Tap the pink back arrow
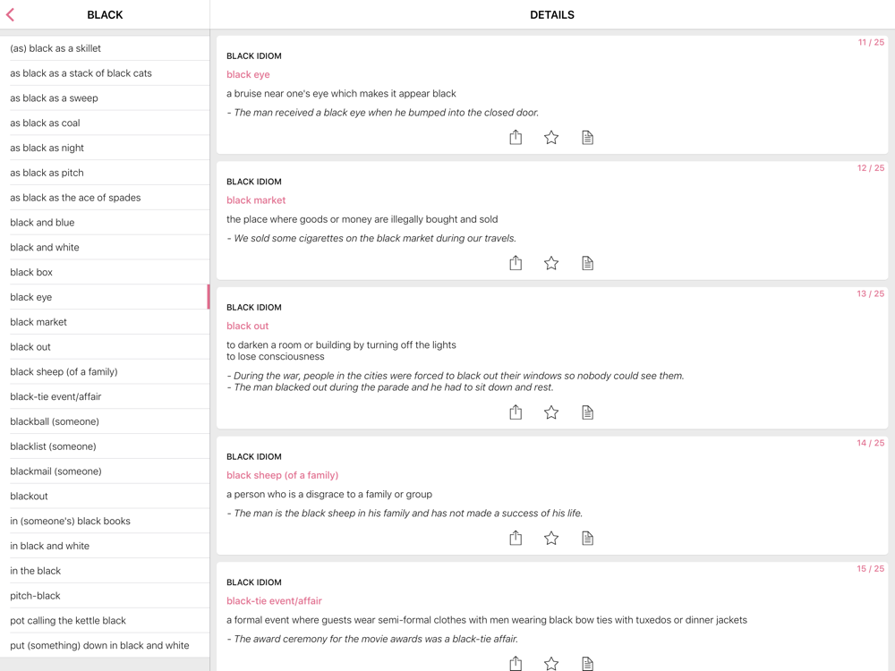The width and height of the screenshot is (895, 671). coord(11,14)
